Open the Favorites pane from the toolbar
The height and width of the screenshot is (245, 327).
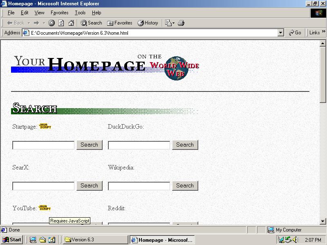click(119, 23)
